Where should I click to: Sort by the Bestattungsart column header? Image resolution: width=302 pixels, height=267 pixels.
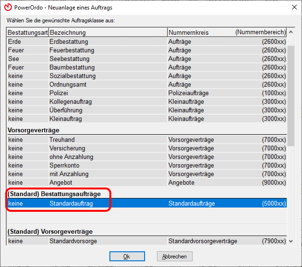pyautogui.click(x=28, y=32)
